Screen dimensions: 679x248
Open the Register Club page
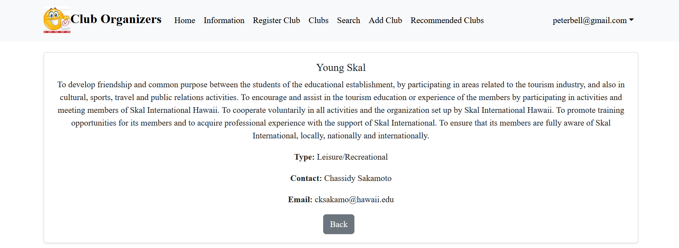pos(276,21)
